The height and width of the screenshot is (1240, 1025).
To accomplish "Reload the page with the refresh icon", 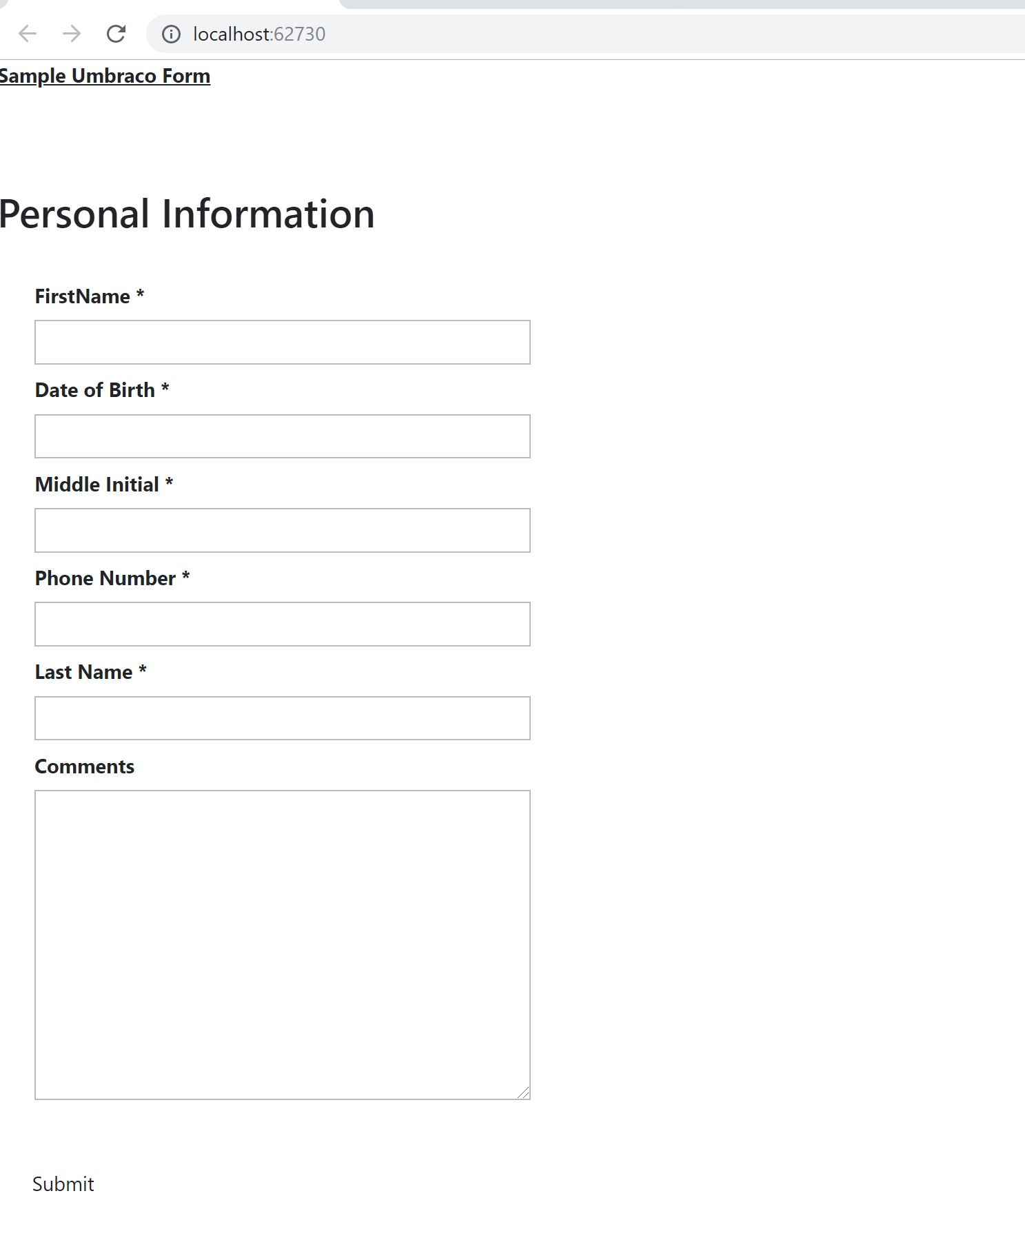I will point(116,34).
